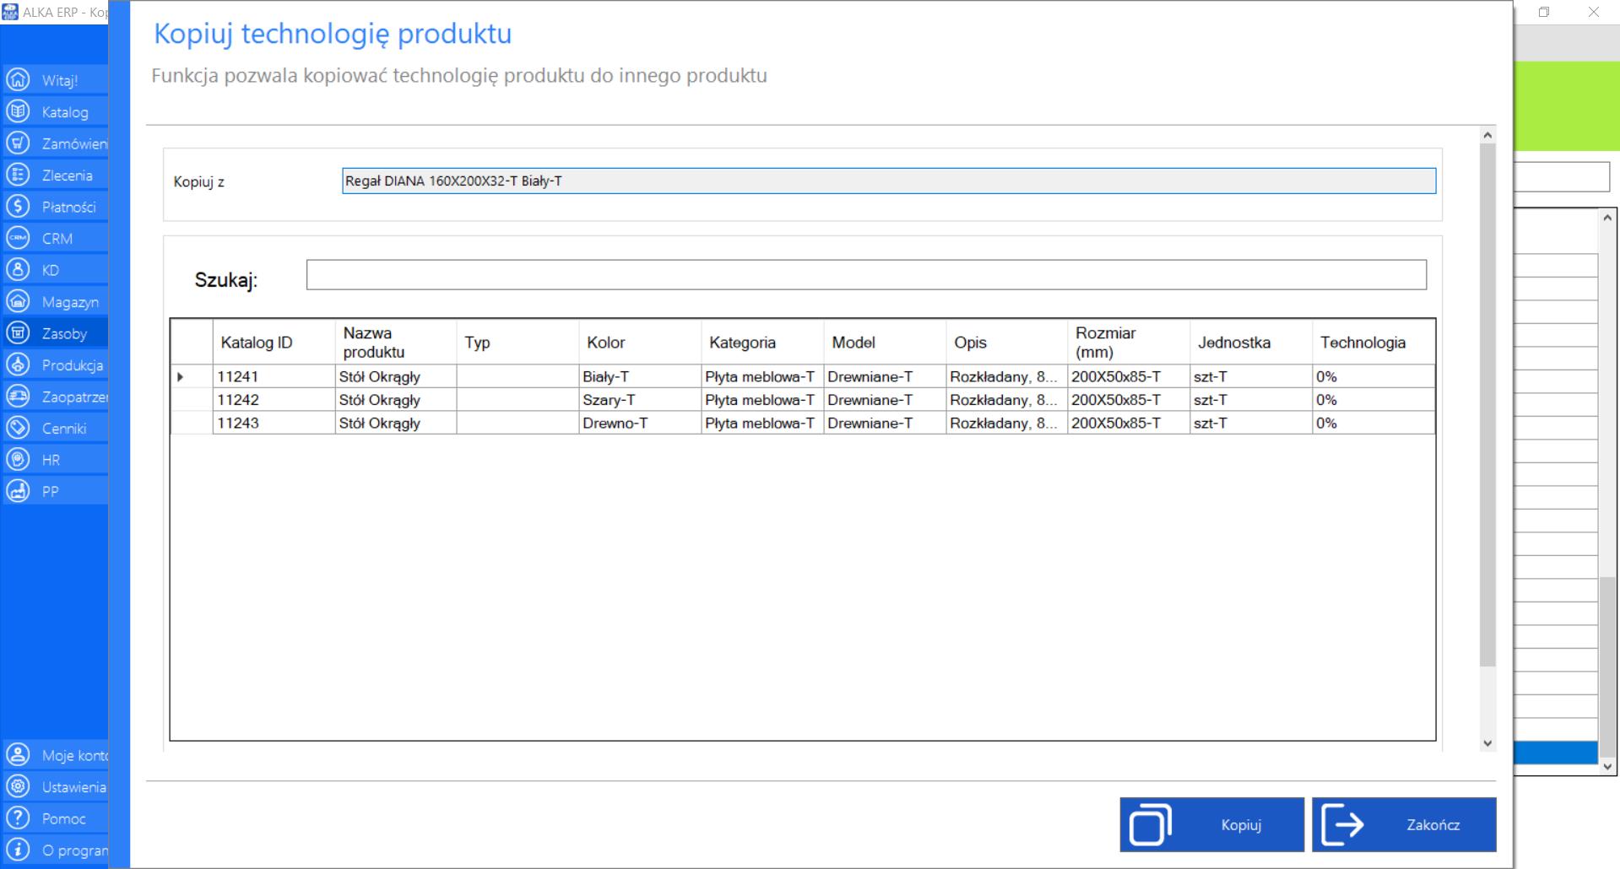The height and width of the screenshot is (869, 1620).
Task: Click the Kopiuj button
Action: [x=1211, y=824]
